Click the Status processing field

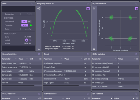coord(26,29)
